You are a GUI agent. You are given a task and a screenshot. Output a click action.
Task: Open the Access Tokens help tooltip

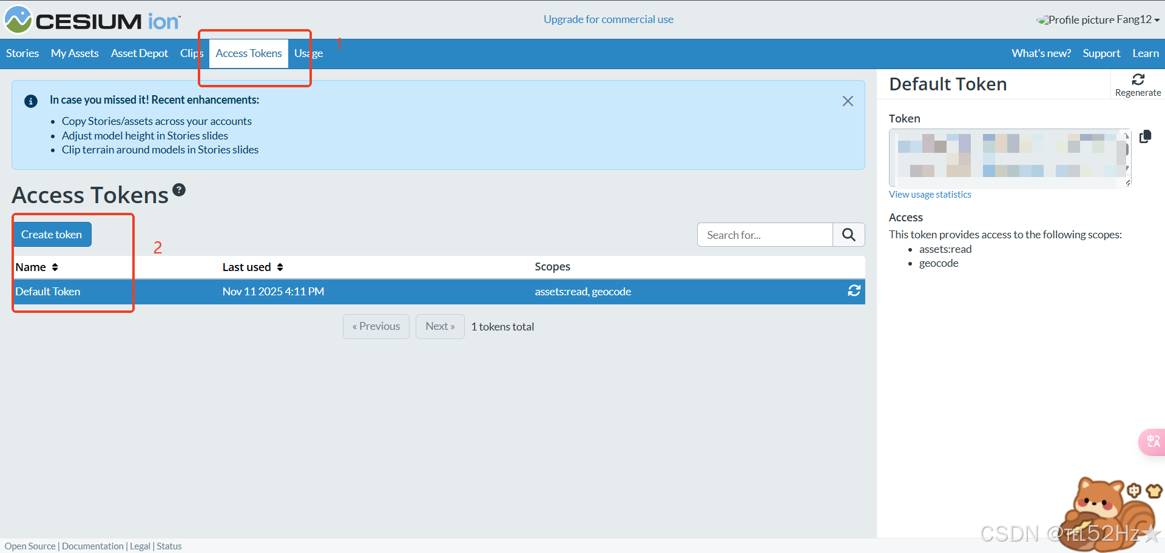tap(179, 189)
